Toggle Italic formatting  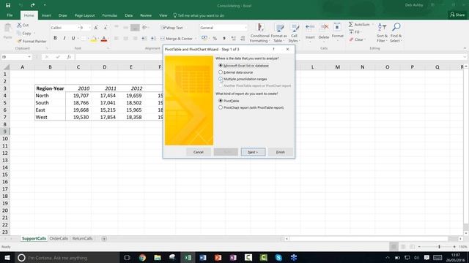[64, 38]
